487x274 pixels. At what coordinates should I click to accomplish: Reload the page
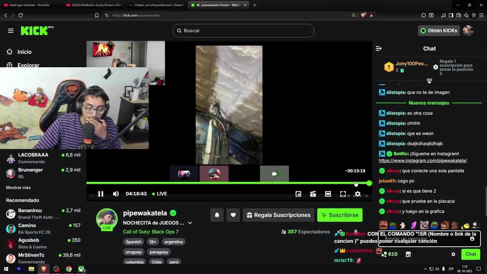coord(21,15)
